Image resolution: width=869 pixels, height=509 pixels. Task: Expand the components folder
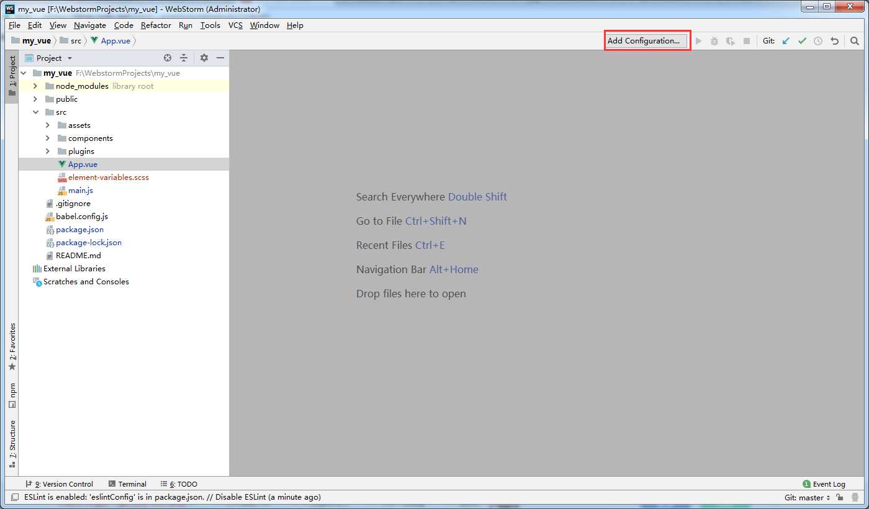click(x=48, y=138)
